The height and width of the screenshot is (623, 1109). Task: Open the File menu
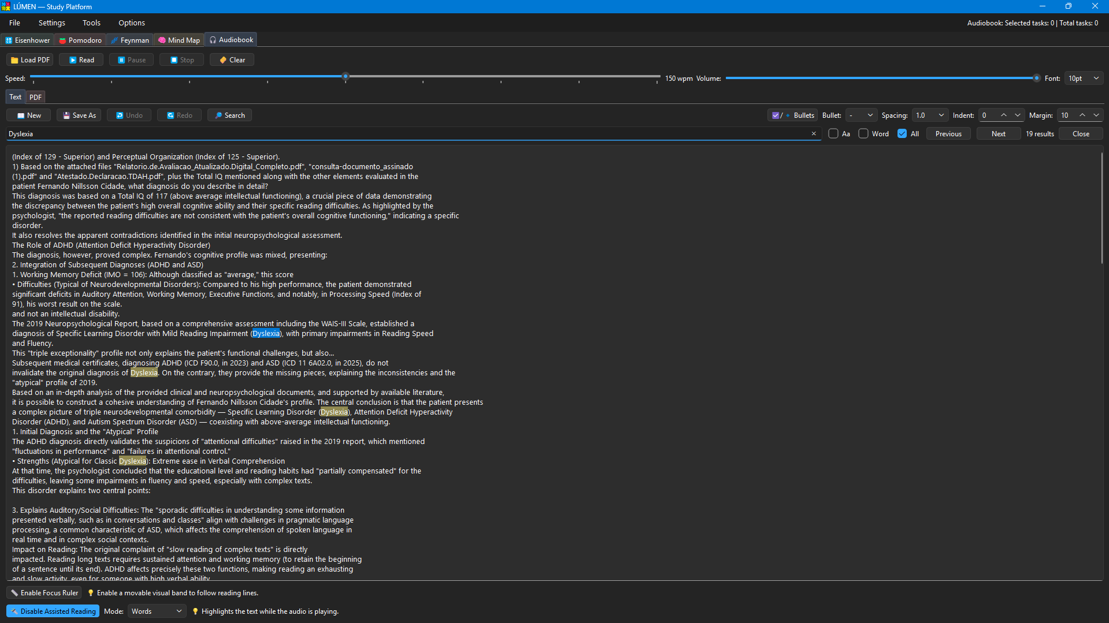coord(15,23)
